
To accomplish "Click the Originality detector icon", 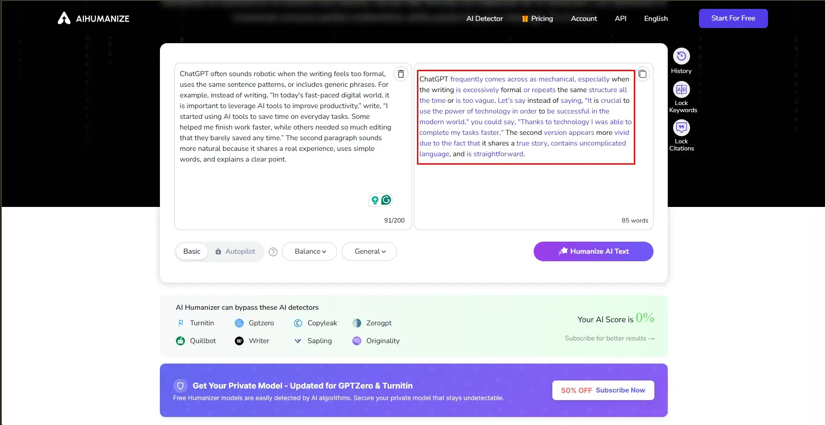I will coord(357,341).
